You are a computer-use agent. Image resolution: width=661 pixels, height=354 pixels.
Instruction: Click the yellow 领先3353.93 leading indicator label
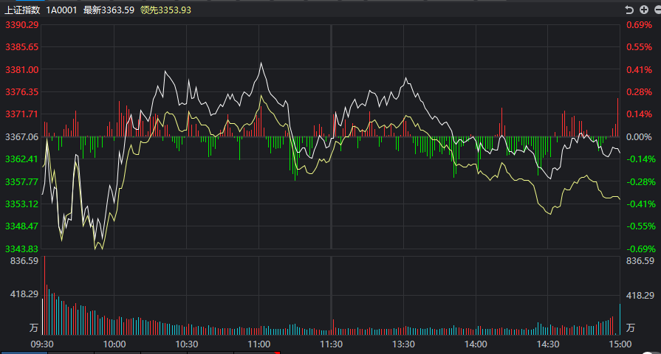pos(165,10)
